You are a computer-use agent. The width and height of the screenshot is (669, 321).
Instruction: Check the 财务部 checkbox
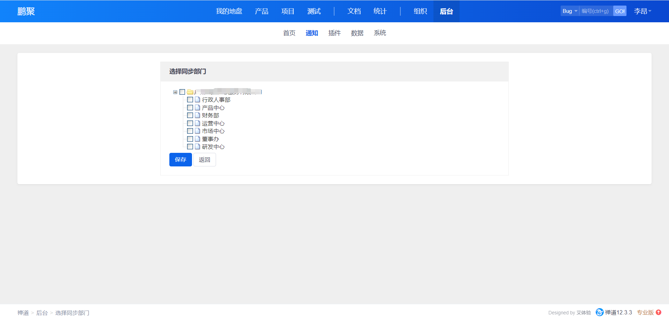click(190, 115)
